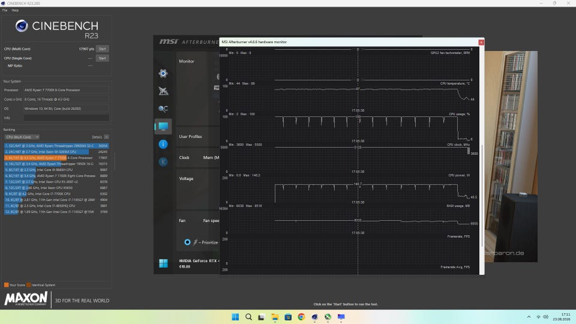Select ranking entry 2 Intel Xeon W-3265M
576x324 pixels.
56,152
